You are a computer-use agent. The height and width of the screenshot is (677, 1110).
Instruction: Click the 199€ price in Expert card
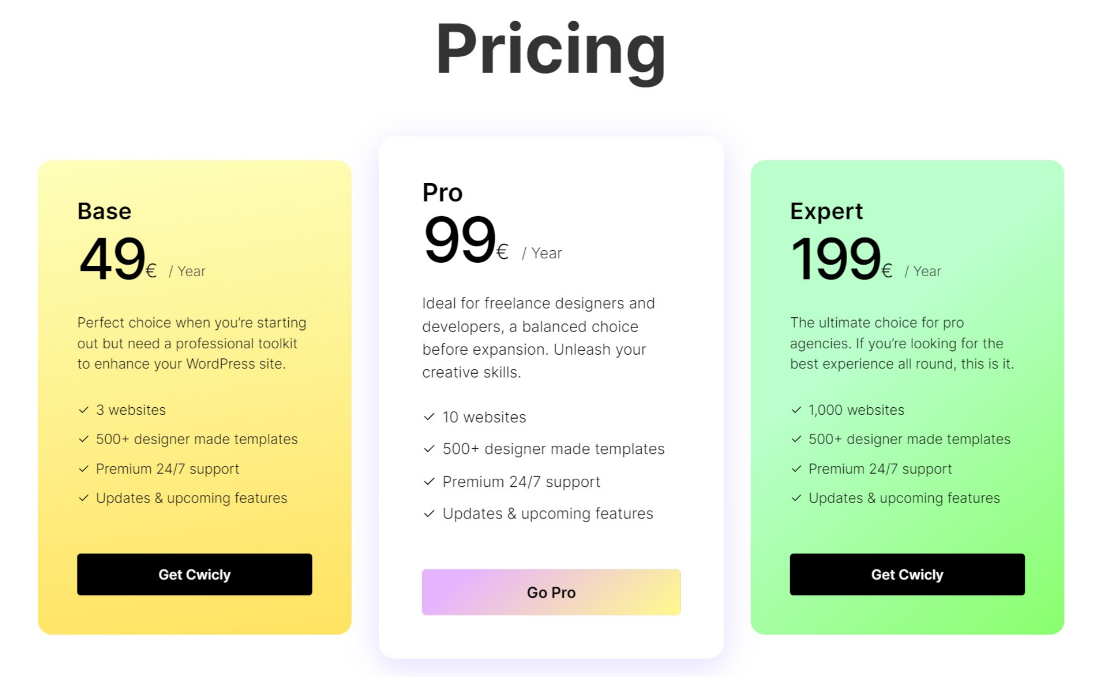pyautogui.click(x=842, y=259)
